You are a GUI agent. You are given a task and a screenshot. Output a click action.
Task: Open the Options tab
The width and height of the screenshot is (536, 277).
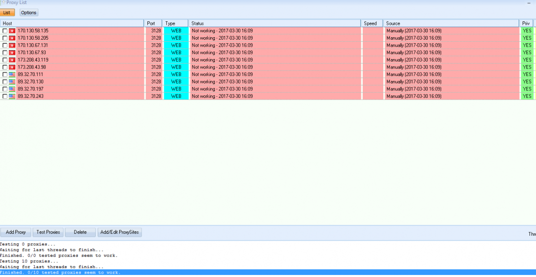point(29,12)
